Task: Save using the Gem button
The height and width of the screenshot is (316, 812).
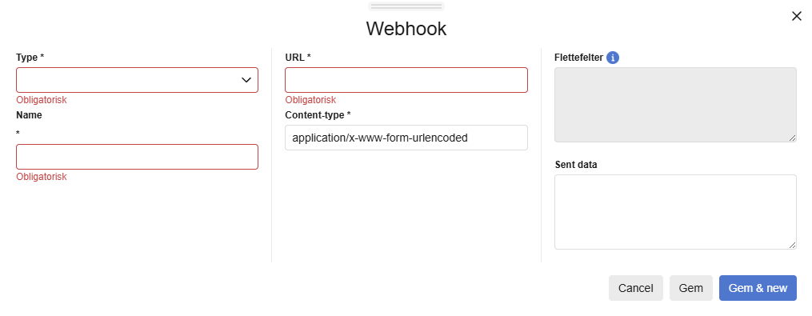Action: coord(691,288)
